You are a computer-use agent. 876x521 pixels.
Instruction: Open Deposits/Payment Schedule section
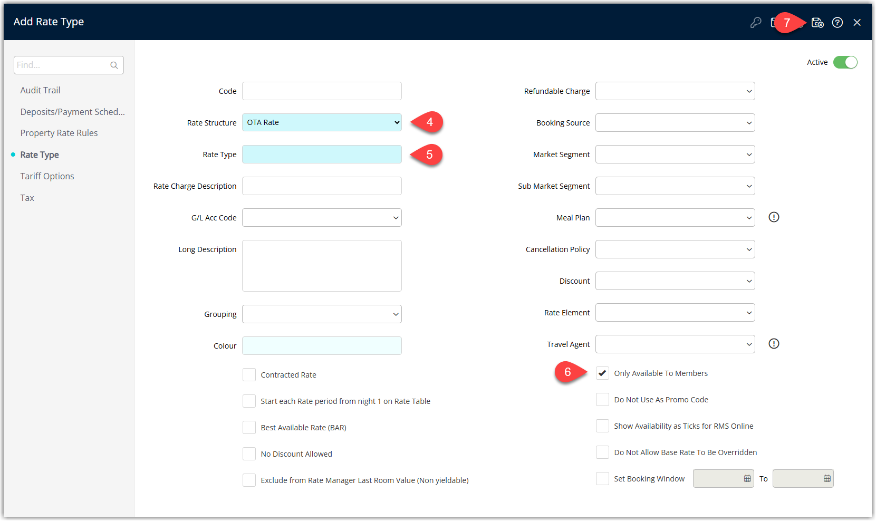click(x=73, y=112)
